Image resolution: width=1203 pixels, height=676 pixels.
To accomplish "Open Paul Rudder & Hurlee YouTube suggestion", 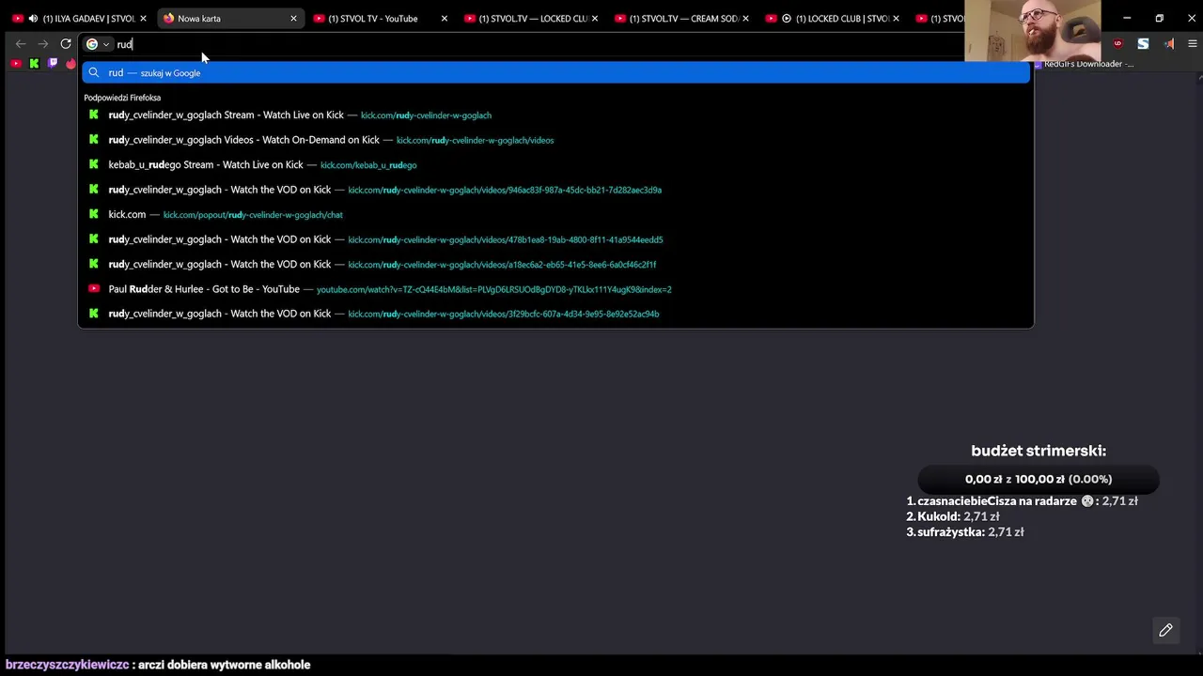I will [555, 289].
